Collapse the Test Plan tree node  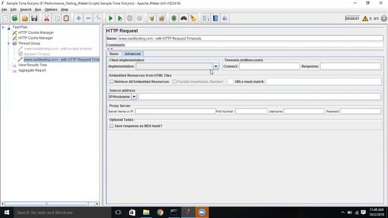[3, 27]
